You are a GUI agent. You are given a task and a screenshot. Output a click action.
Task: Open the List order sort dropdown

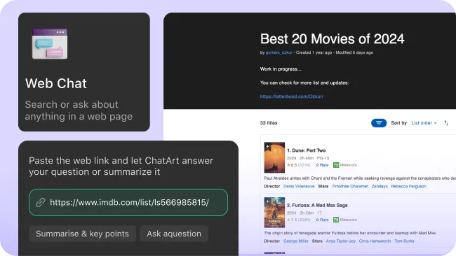tap(424, 123)
